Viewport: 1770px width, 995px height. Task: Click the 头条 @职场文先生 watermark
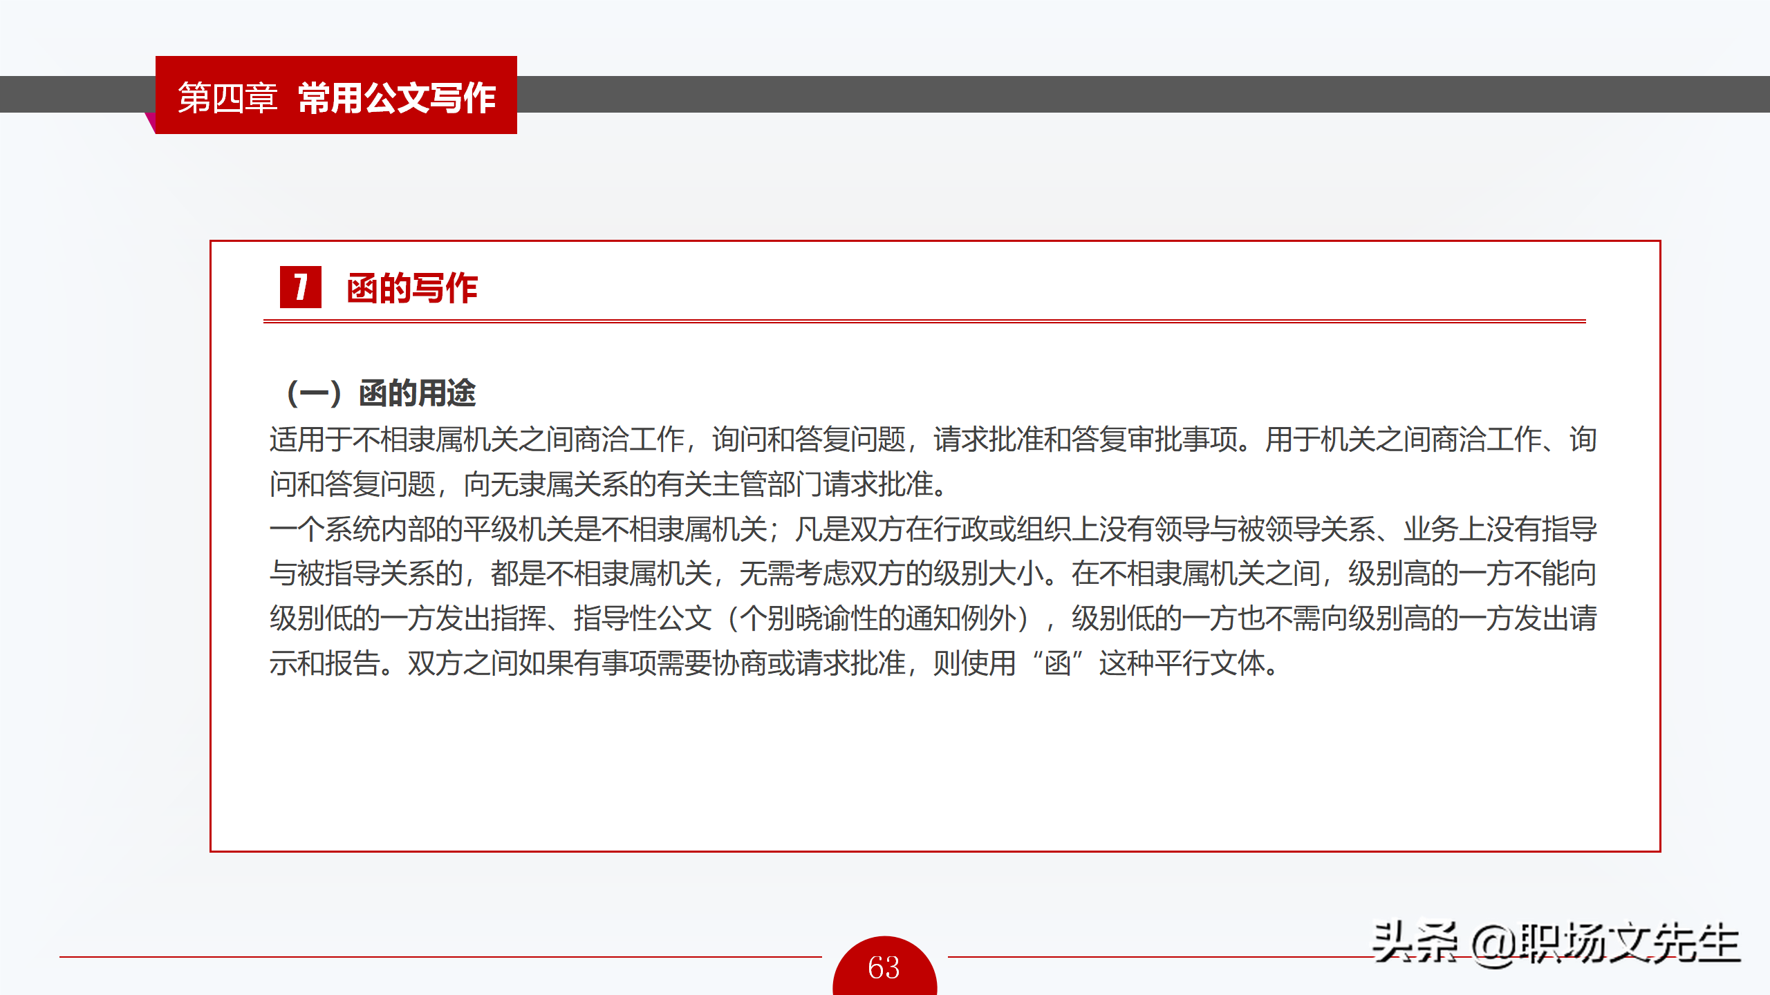coord(1554,943)
